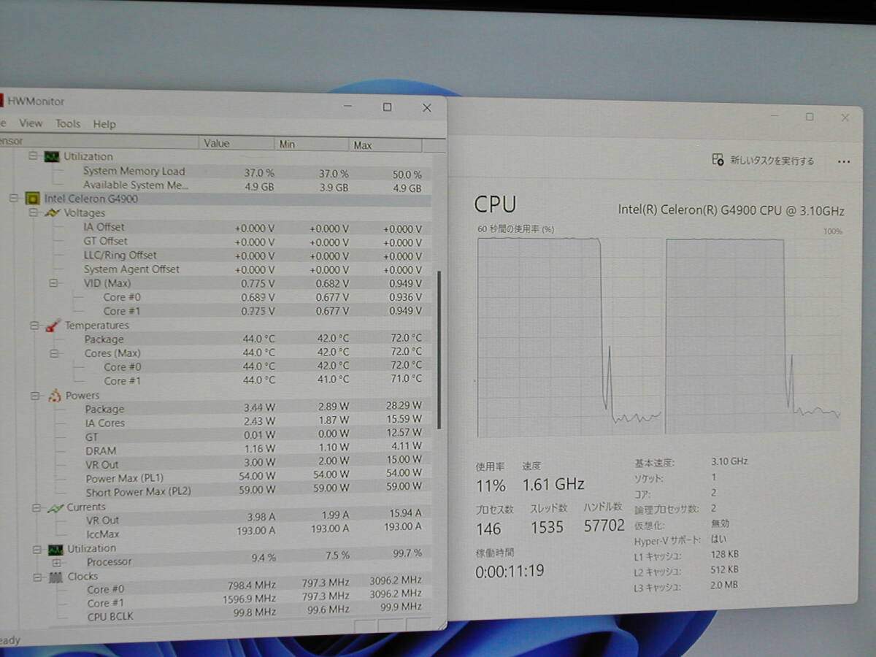Collapse the Clocks section
This screenshot has width=876, height=657.
coord(36,577)
